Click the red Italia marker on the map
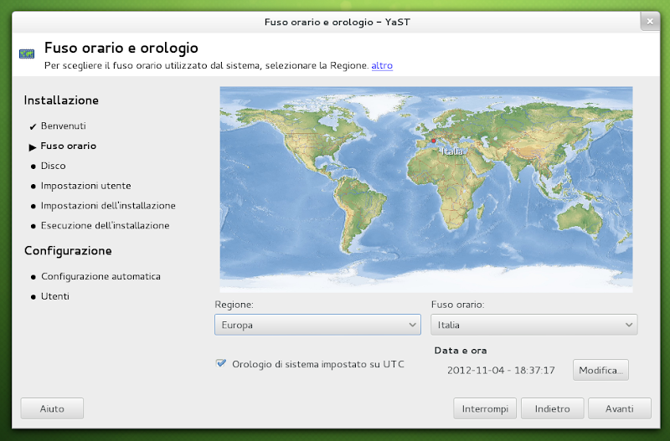 pyautogui.click(x=433, y=141)
